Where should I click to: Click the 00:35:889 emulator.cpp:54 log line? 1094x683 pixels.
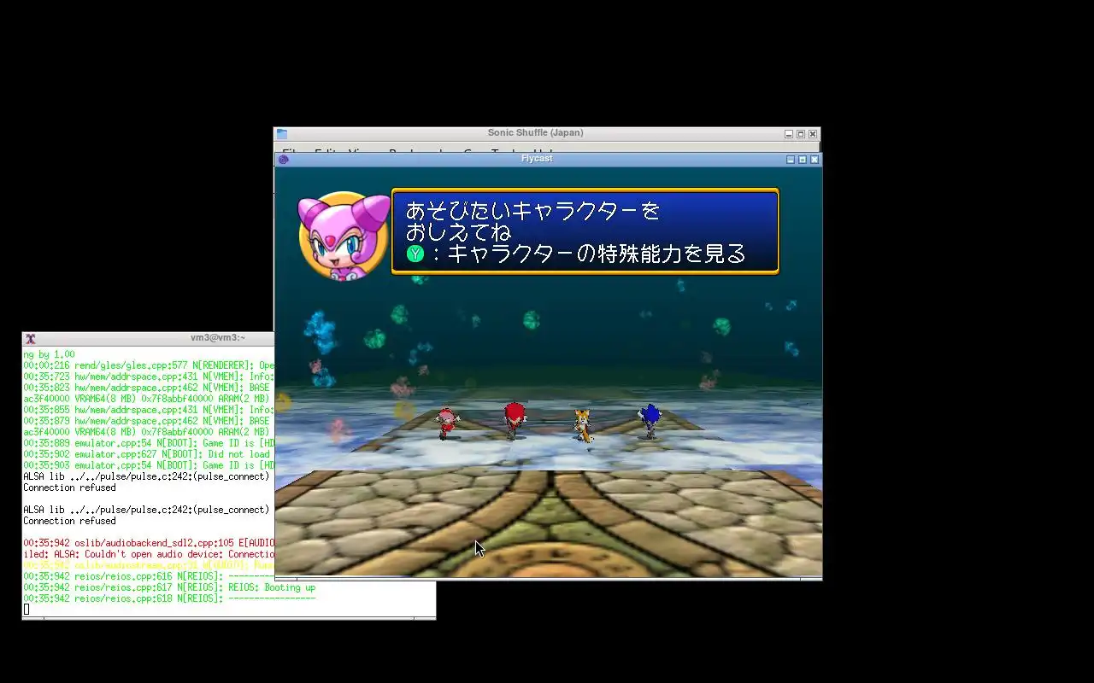(x=149, y=443)
